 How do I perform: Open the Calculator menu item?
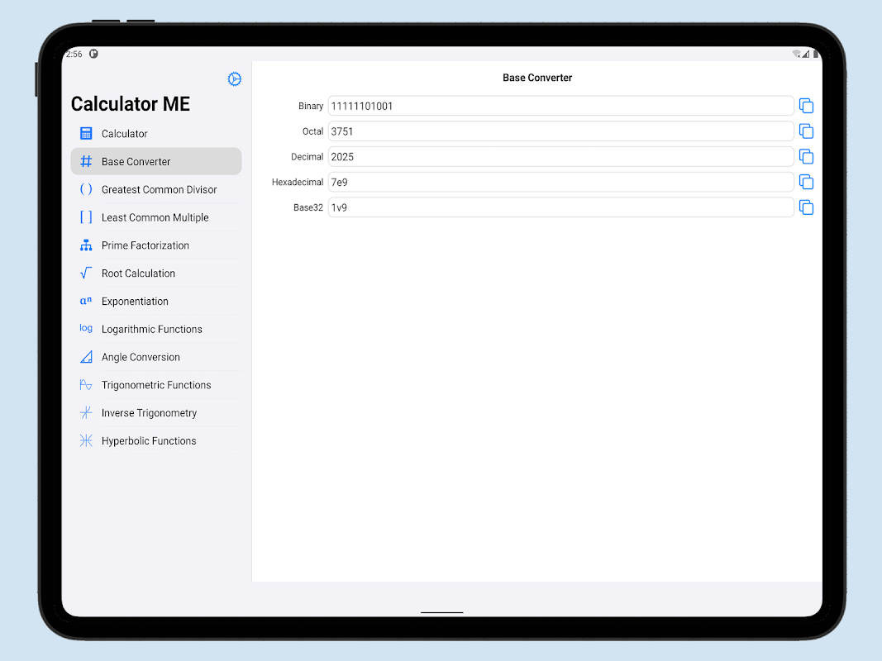tap(156, 134)
